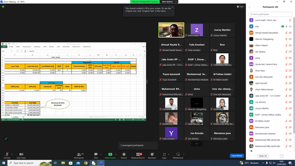Viewport: 295px width, 166px height.
Task: Click Windows taskbar search box
Action: [29, 163]
